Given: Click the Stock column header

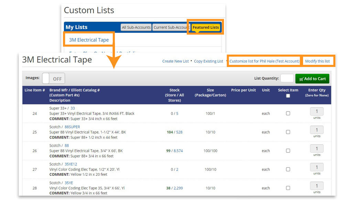Looking at the screenshot, I should [x=174, y=95].
